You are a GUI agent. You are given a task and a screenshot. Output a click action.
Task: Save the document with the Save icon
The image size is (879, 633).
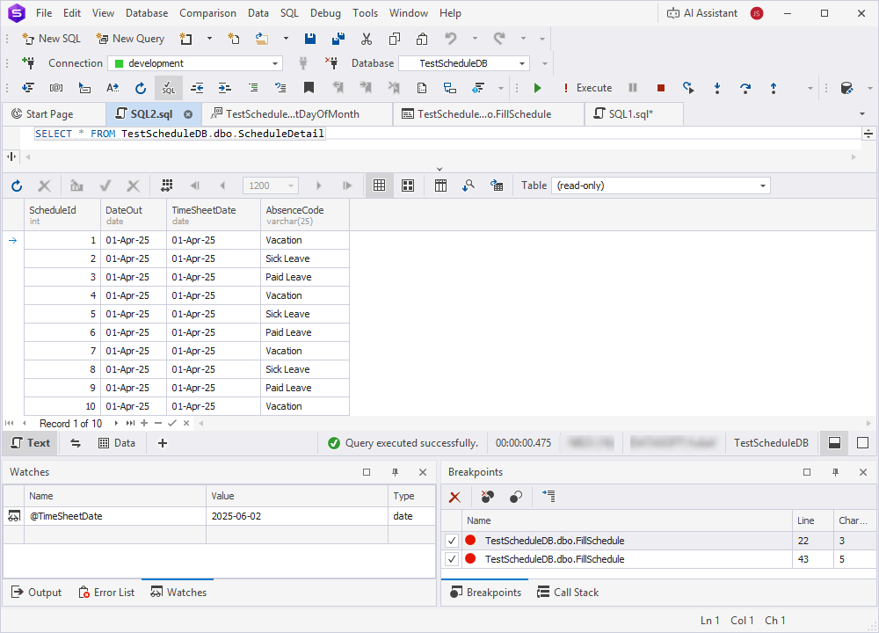pos(309,39)
